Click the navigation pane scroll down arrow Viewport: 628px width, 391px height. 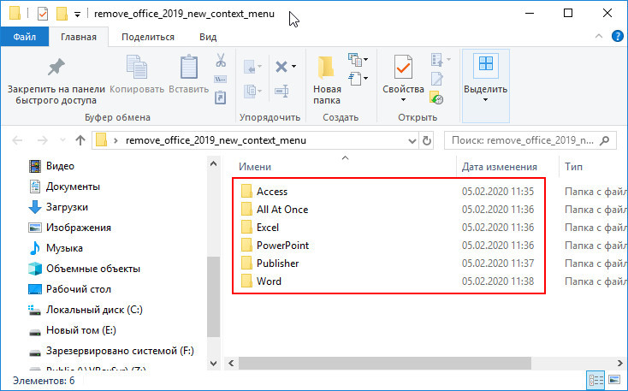coord(214,364)
